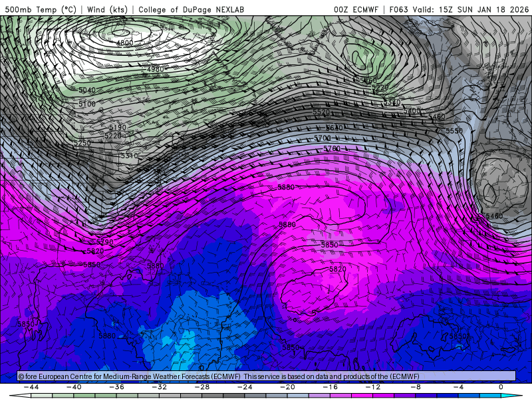This screenshot has height=399, width=532.
Task: Click the 5340 height contour label
Action: coord(392,102)
